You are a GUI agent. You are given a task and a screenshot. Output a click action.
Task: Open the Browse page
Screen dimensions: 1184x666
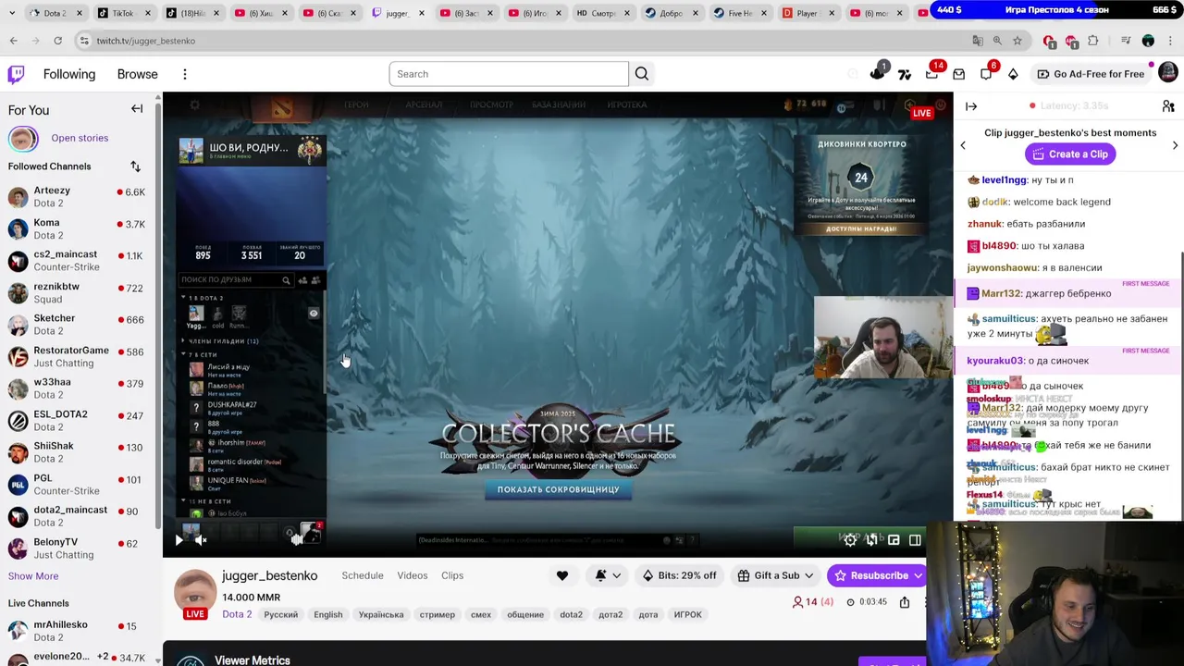(138, 74)
